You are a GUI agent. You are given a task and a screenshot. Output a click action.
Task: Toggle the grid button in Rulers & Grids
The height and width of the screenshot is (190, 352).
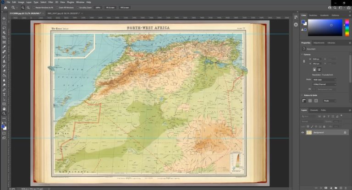(310, 101)
